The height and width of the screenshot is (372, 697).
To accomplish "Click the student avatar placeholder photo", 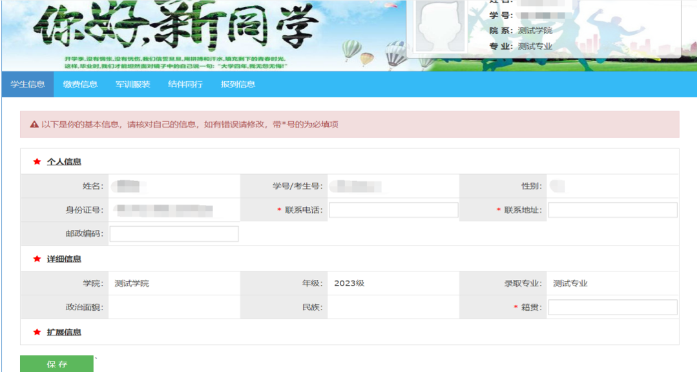I will tap(439, 26).
